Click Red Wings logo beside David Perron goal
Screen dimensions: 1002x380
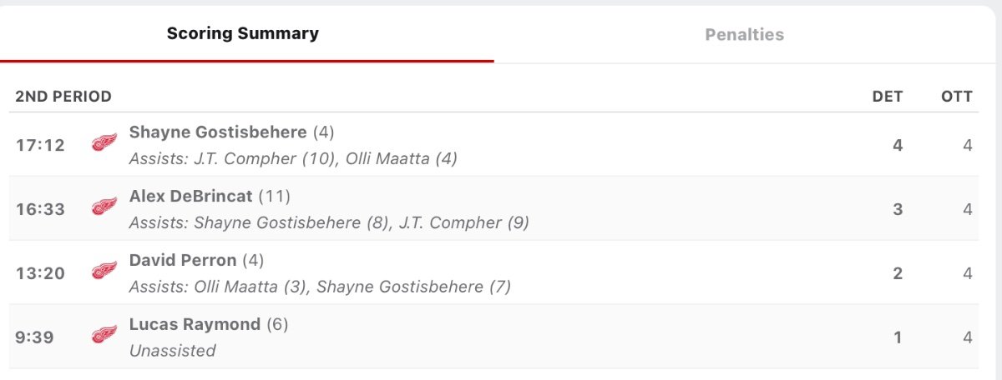pyautogui.click(x=104, y=272)
